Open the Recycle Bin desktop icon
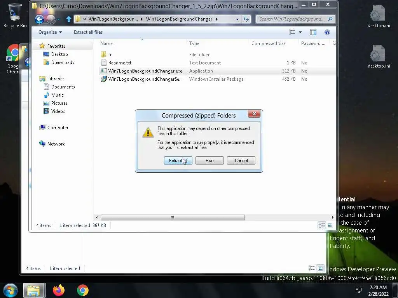Image resolution: width=398 pixels, height=298 pixels. pos(15,15)
